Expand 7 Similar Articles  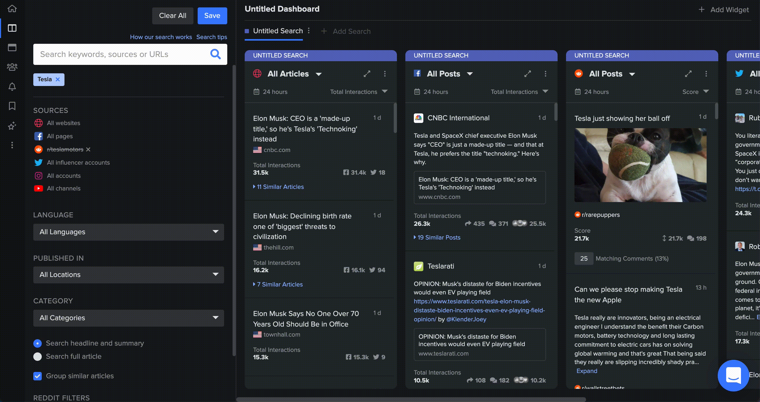278,284
